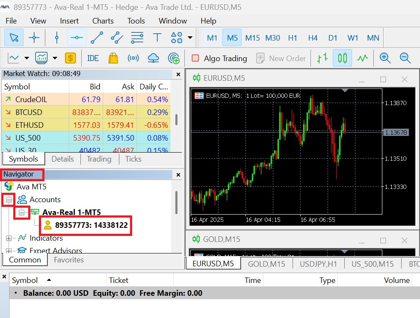Image resolution: width=420 pixels, height=318 pixels.
Task: Open the Signals broadcast icon
Action: pos(133,58)
